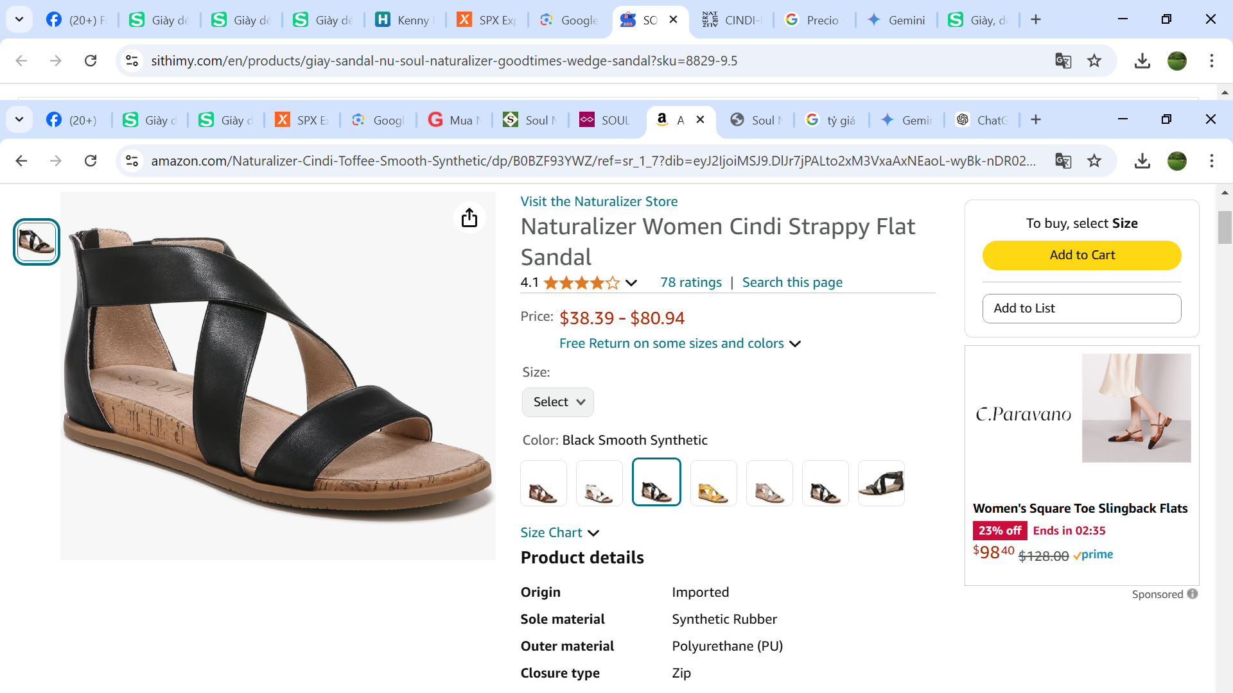Choose the white sandal color swatch
Viewport: 1233px width, 693px height.
[x=599, y=483]
